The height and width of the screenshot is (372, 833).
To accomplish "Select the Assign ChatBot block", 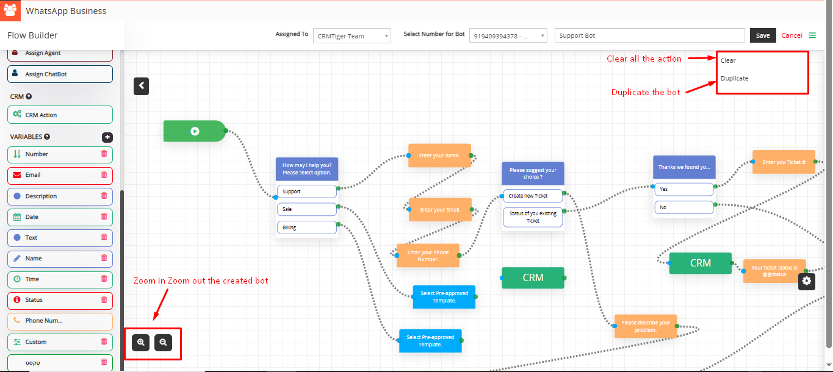I will click(x=60, y=74).
